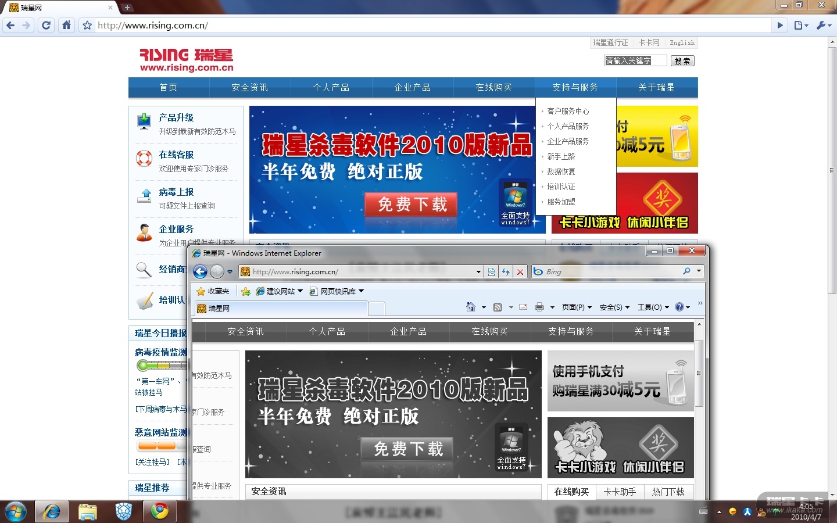The image size is (837, 523).
Task: Open the 收藏夹 favorites button
Action: (x=213, y=291)
